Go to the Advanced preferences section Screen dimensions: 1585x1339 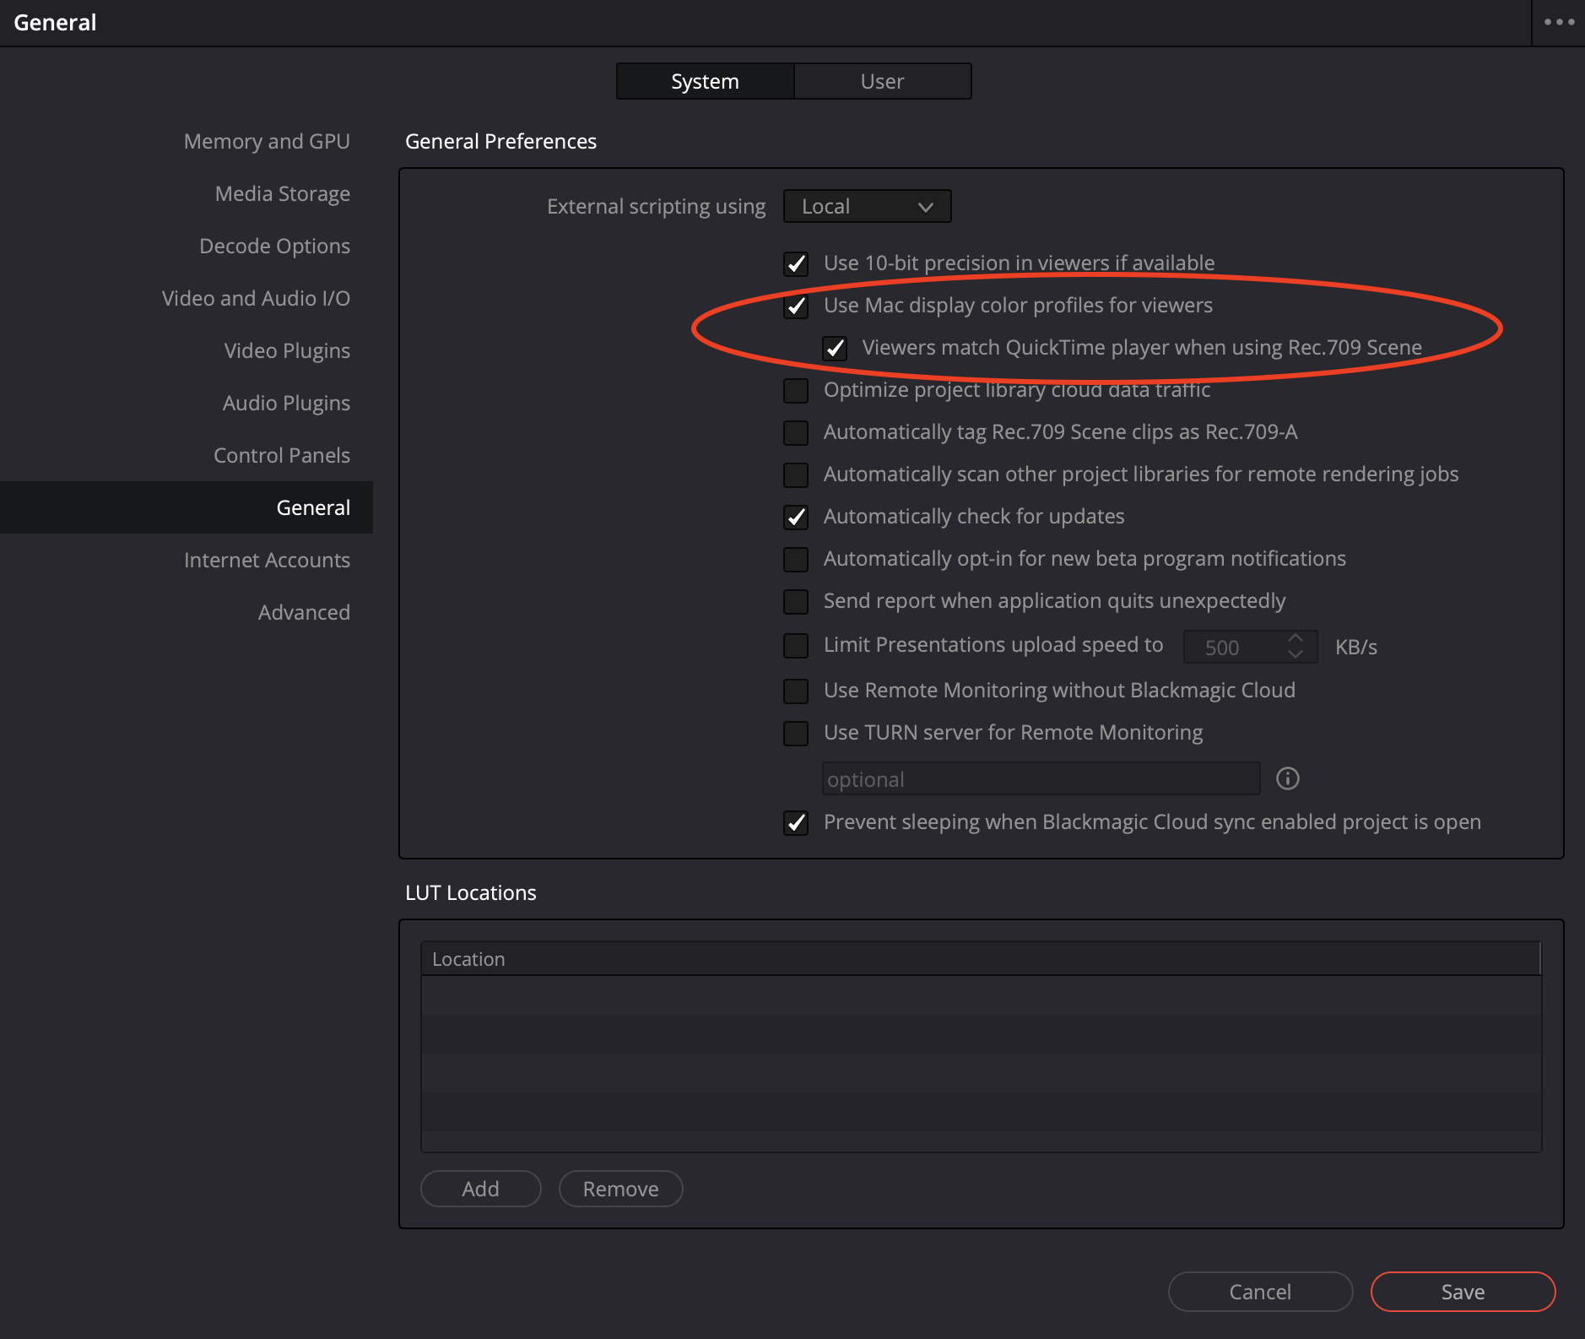pyautogui.click(x=304, y=612)
